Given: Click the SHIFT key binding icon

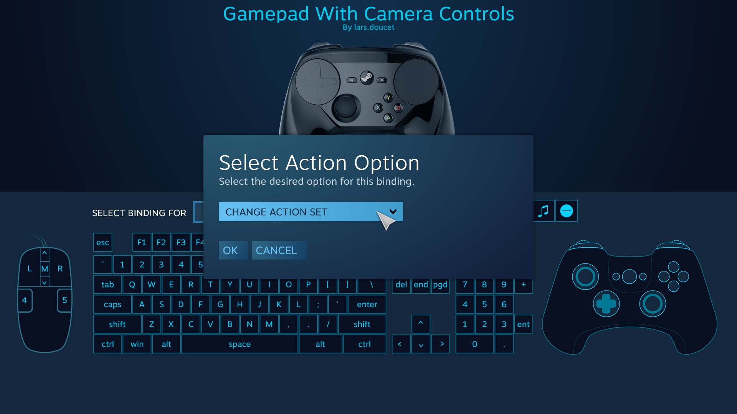Looking at the screenshot, I should coord(117,324).
